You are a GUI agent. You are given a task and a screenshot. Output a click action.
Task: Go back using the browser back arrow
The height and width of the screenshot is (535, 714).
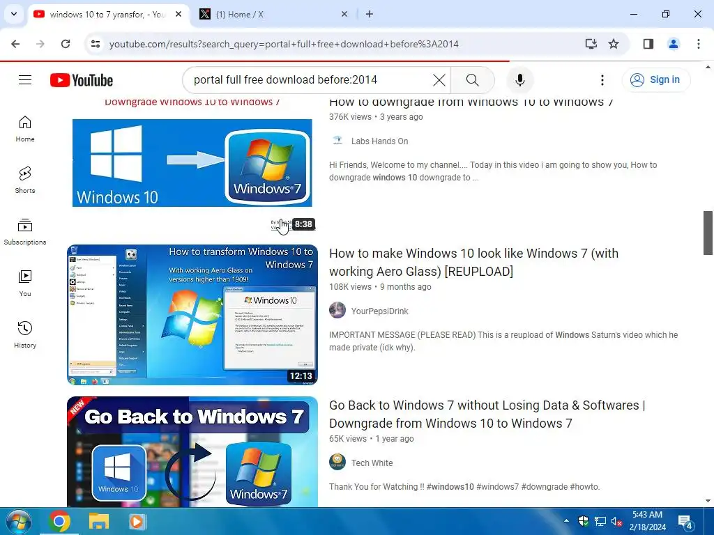15,44
